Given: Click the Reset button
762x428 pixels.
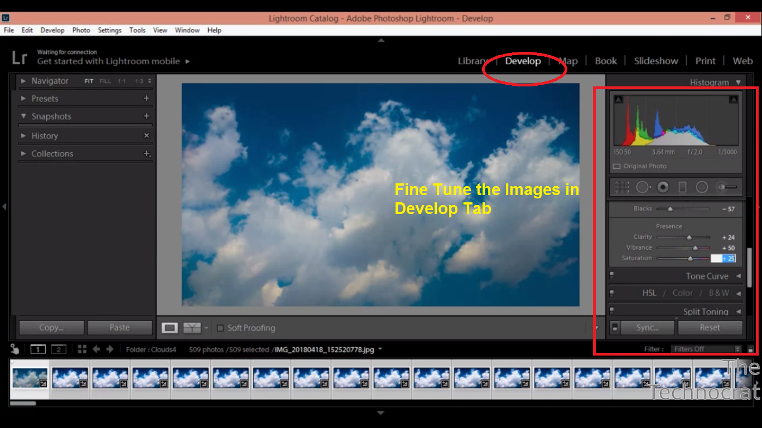Looking at the screenshot, I should [710, 328].
